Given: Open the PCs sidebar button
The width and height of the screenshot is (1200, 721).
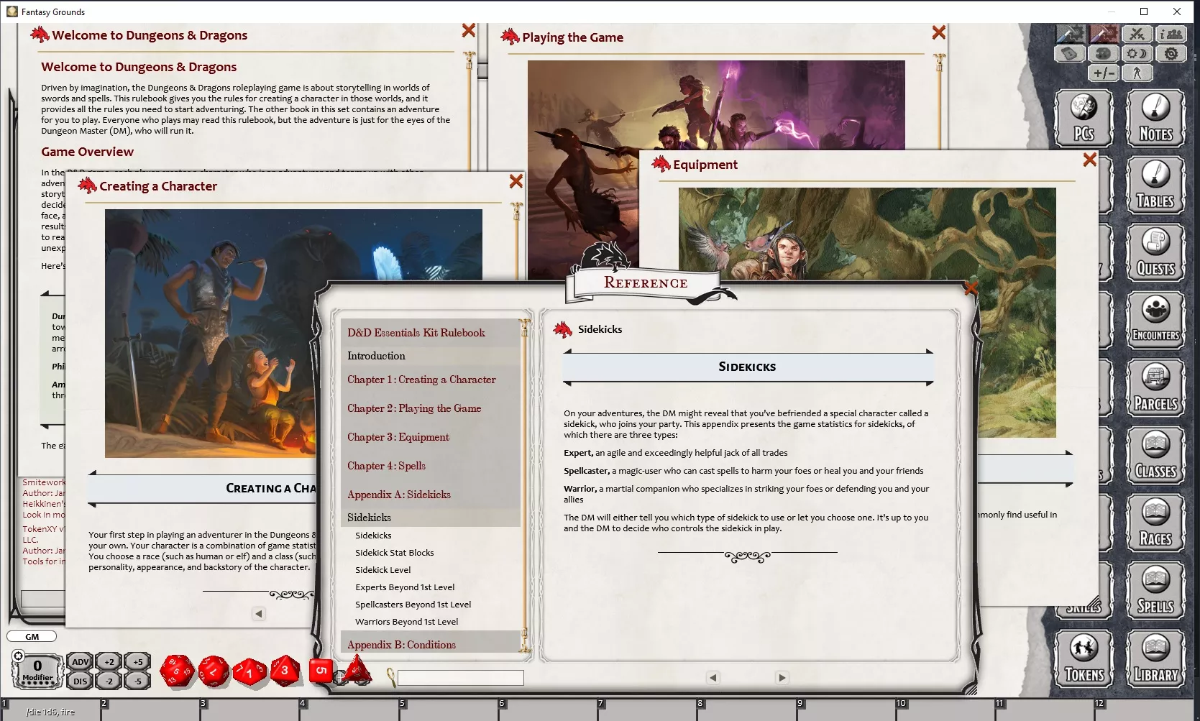Looking at the screenshot, I should click(x=1084, y=119).
